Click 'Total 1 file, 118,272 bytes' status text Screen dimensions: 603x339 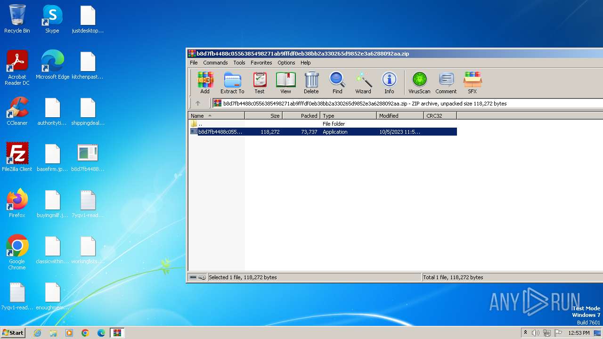pos(453,277)
